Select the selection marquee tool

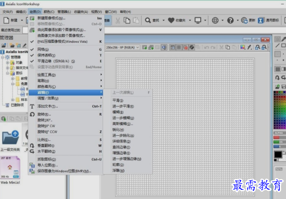click(x=277, y=39)
